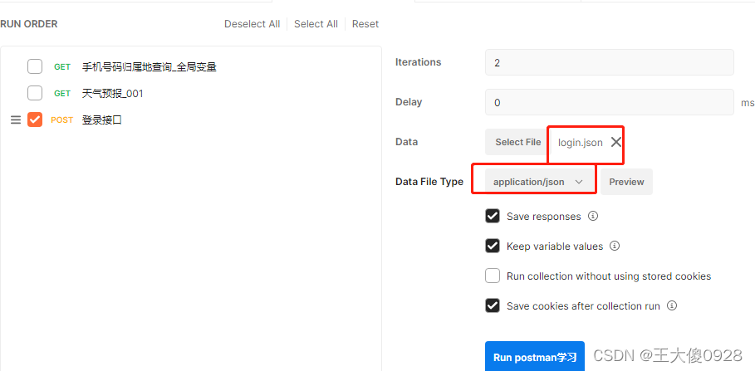Image resolution: width=755 pixels, height=371 pixels.
Task: Focus the Delay input field
Action: coord(609,102)
